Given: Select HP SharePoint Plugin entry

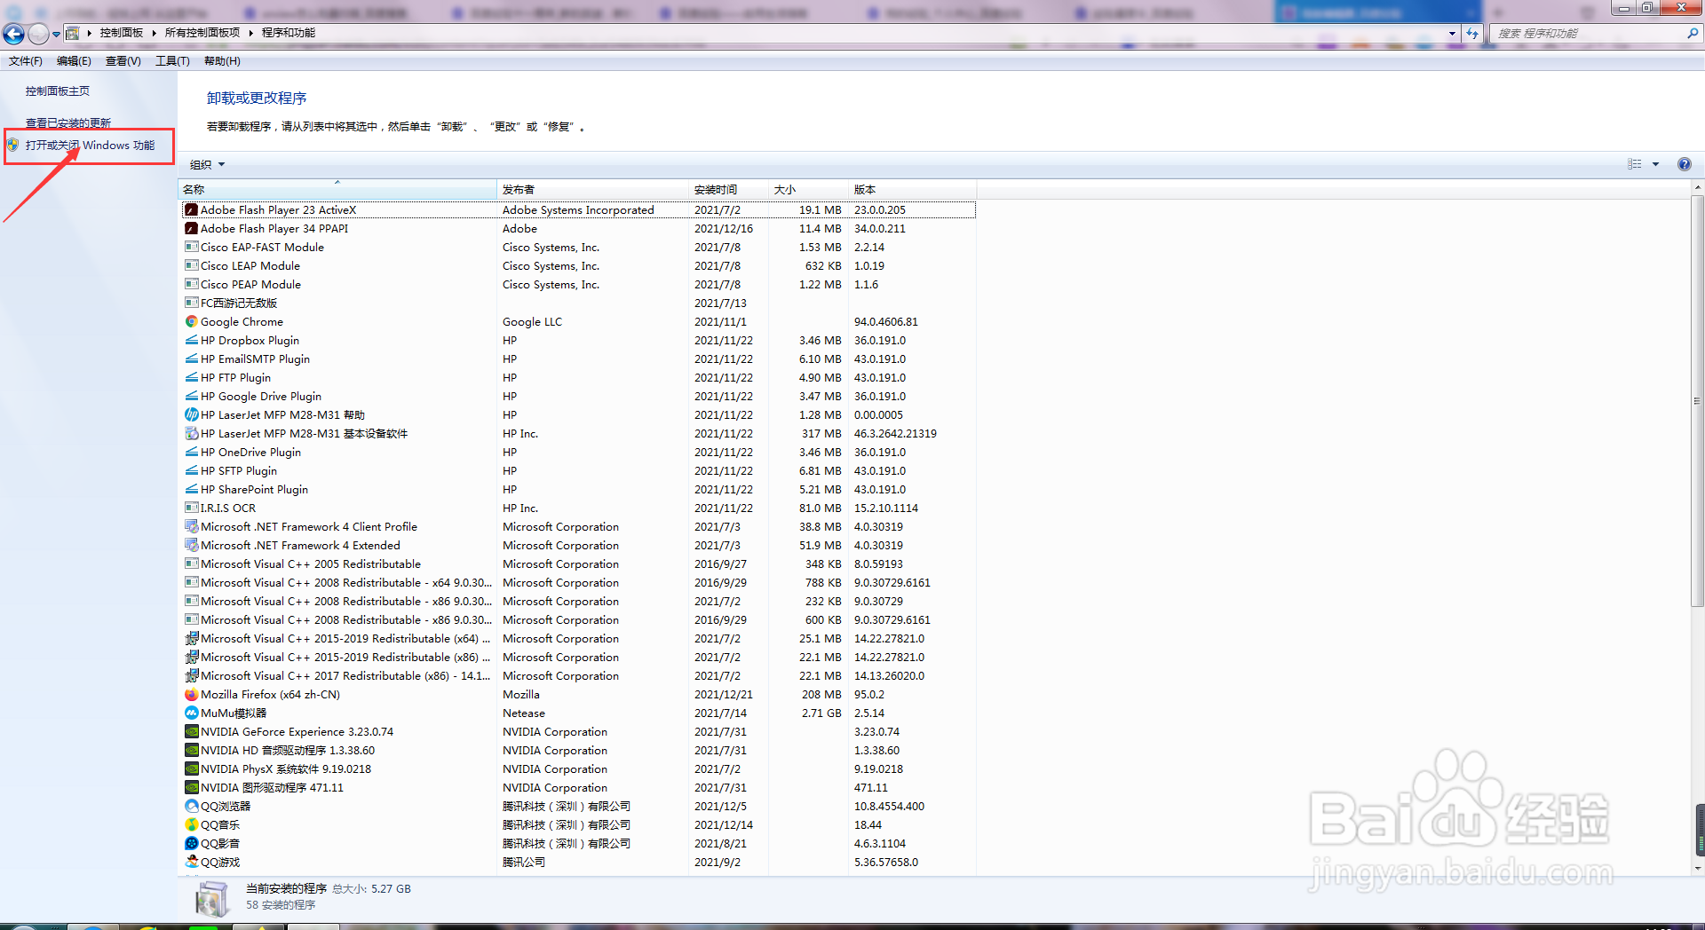Looking at the screenshot, I should click(579, 490).
